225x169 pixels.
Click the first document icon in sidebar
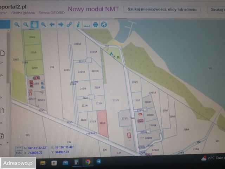(2, 53)
